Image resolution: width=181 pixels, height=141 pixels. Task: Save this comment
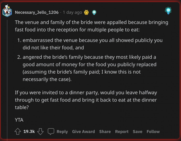tap(138, 131)
